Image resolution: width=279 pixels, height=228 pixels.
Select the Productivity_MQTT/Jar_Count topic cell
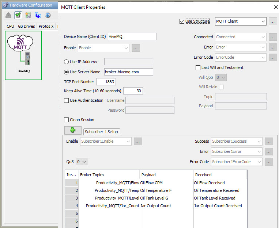pyautogui.click(x=109, y=206)
